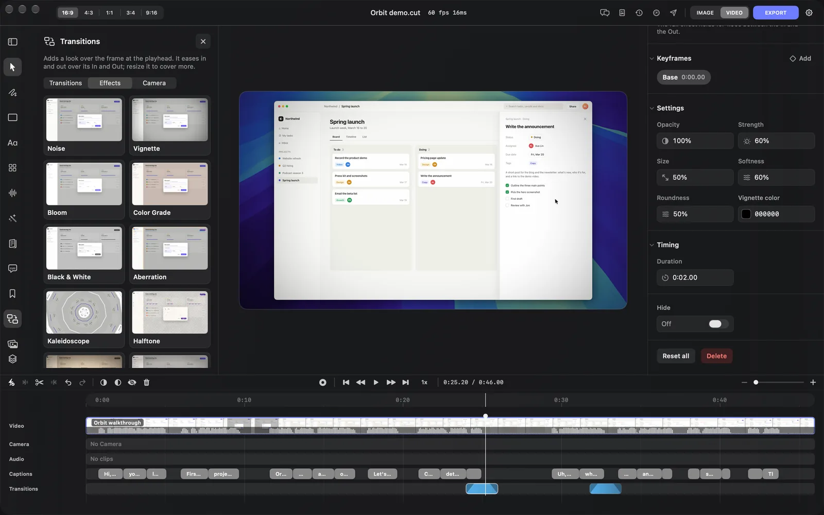Click the EXPORT button
The image size is (824, 515).
tap(776, 12)
